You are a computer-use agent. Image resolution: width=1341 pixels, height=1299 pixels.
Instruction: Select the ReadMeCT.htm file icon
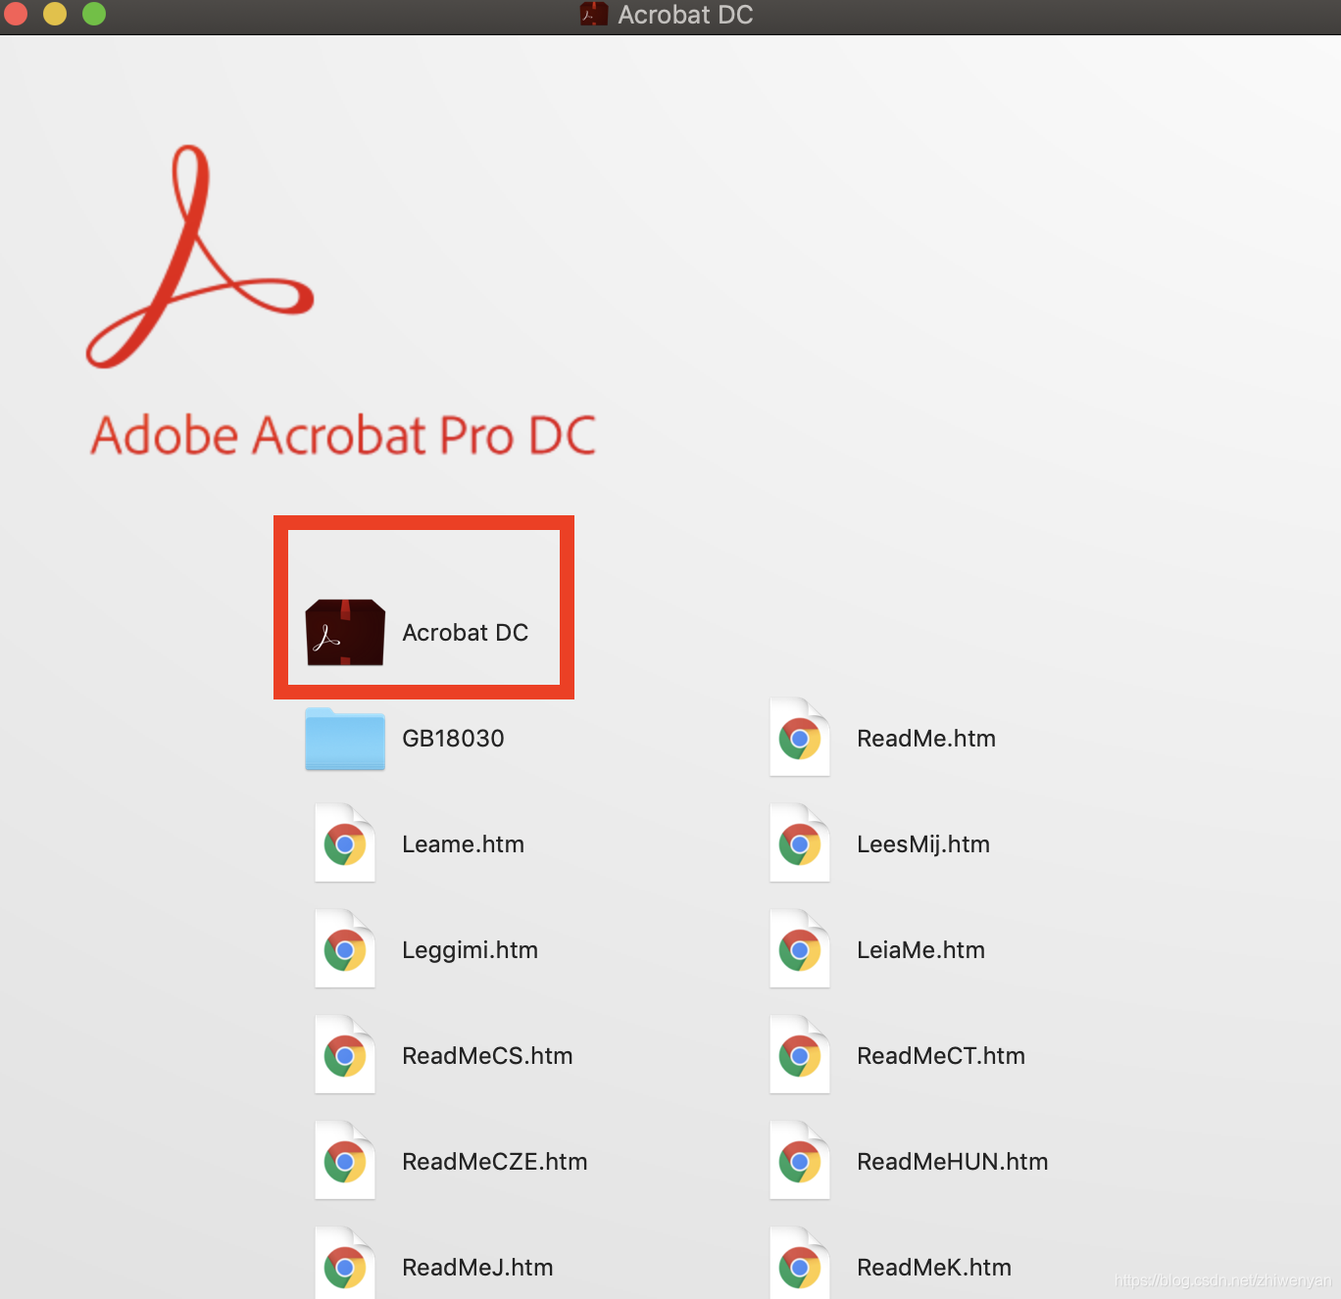800,1055
